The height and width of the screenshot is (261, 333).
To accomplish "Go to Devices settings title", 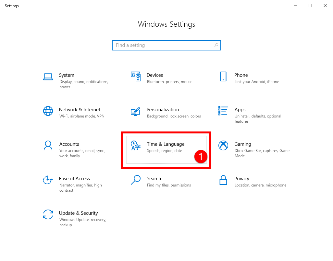I will pyautogui.click(x=154, y=75).
